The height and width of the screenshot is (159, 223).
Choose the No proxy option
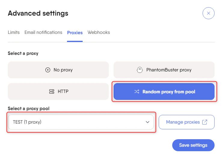(x=58, y=70)
